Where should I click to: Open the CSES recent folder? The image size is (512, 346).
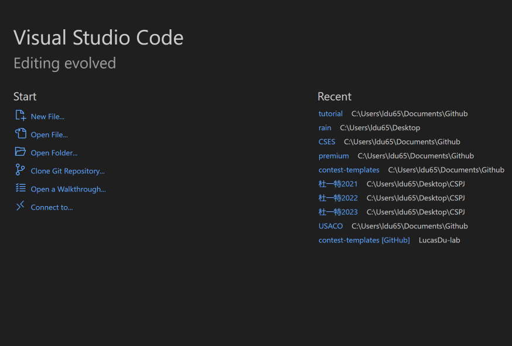pyautogui.click(x=327, y=142)
